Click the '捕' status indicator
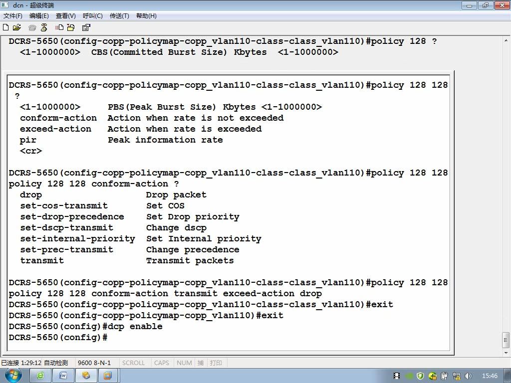The height and width of the screenshot is (383, 511). pos(201,363)
